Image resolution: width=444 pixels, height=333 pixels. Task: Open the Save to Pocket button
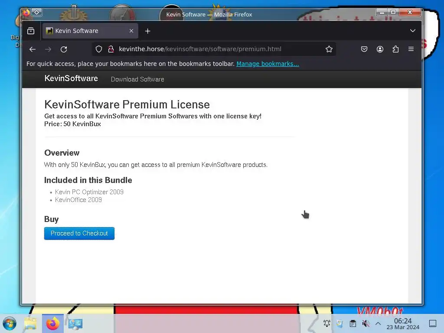click(x=364, y=49)
